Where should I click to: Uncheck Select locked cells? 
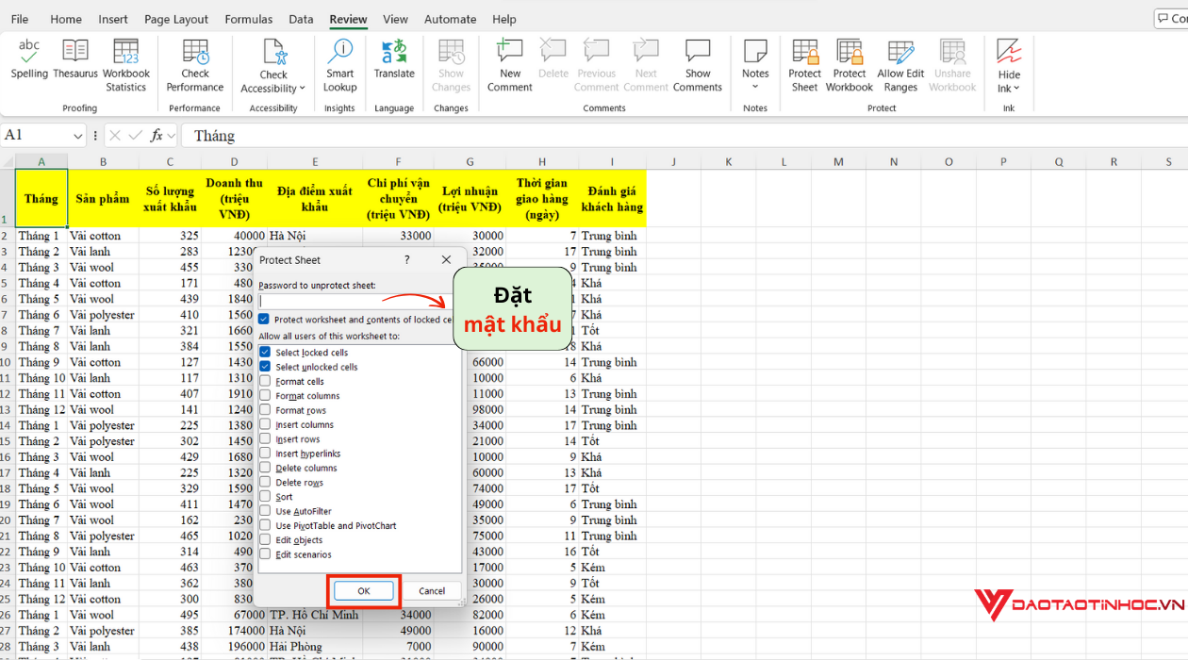click(x=265, y=352)
